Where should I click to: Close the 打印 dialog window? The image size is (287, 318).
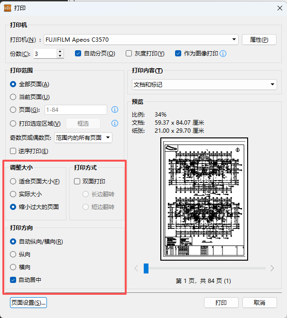click(x=278, y=8)
